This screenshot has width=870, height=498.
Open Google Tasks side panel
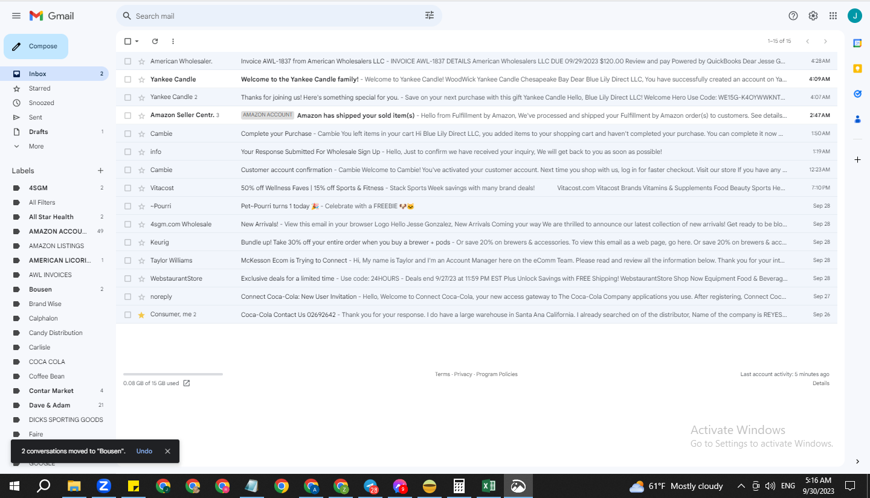(x=857, y=94)
